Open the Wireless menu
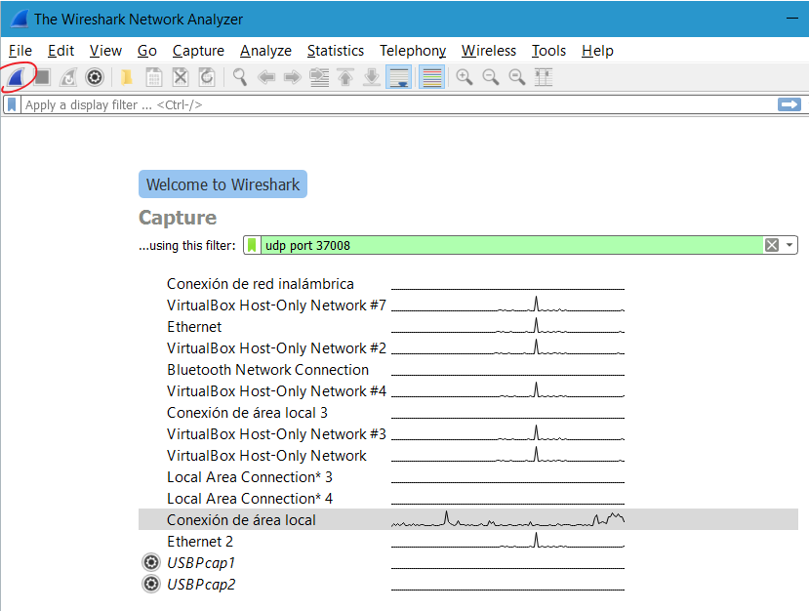This screenshot has height=611, width=809. coord(489,51)
